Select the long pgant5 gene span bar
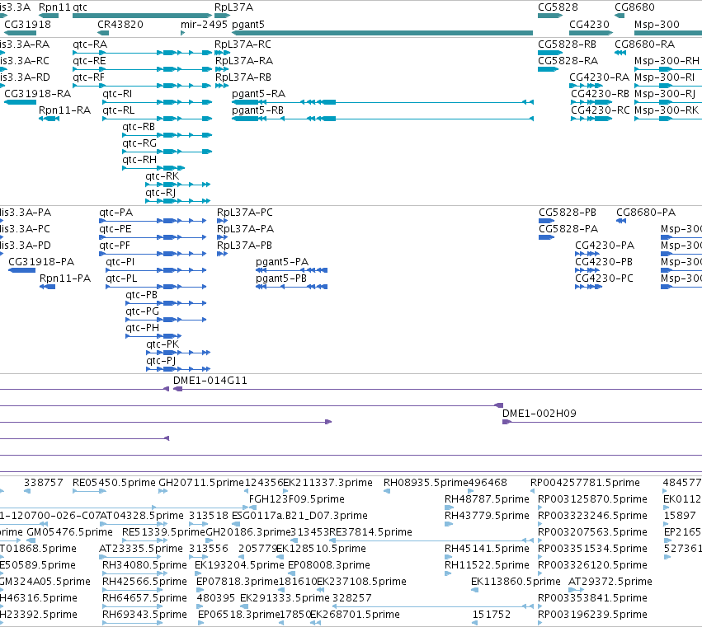The width and height of the screenshot is (702, 627). coord(382,33)
